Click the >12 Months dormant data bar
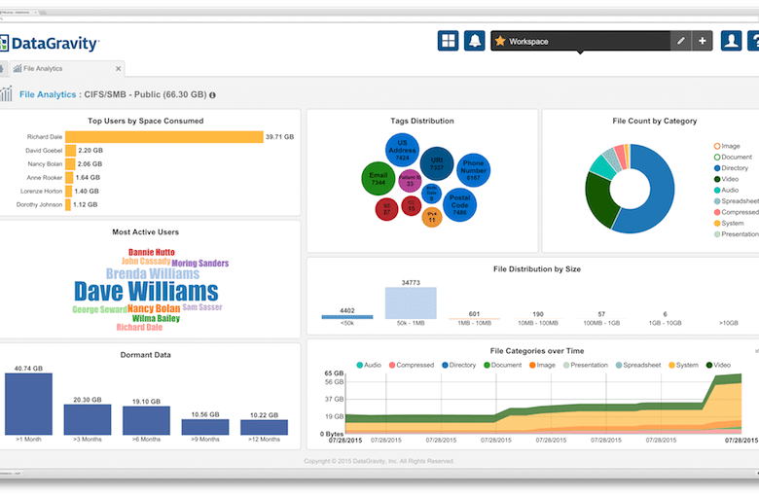Viewport: 759px width, 496px height. (265, 427)
